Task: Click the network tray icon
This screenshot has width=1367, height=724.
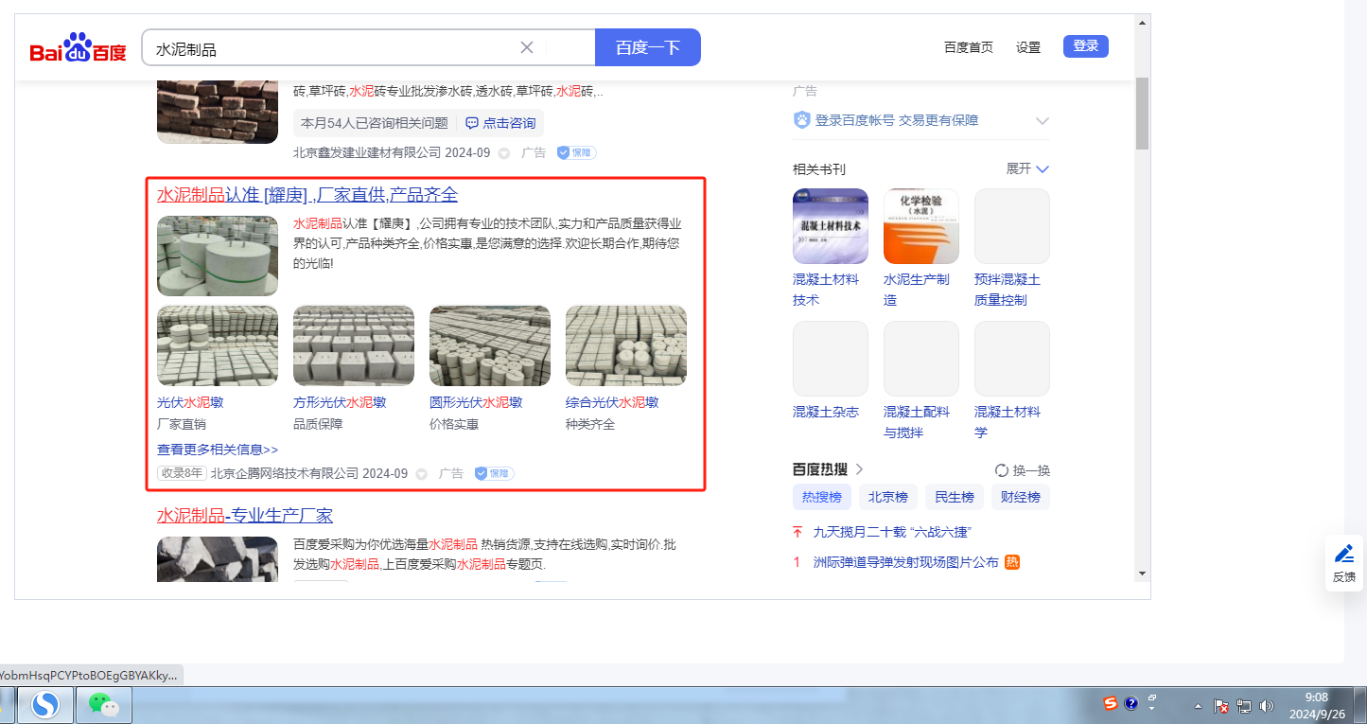Action: coord(1244,706)
